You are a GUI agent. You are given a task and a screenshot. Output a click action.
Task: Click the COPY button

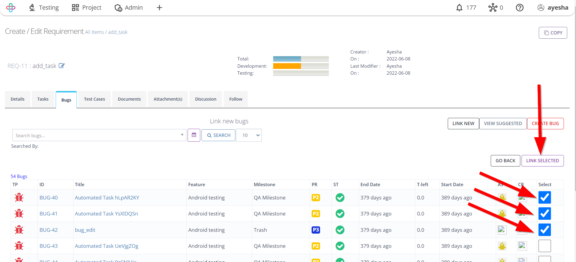553,33
